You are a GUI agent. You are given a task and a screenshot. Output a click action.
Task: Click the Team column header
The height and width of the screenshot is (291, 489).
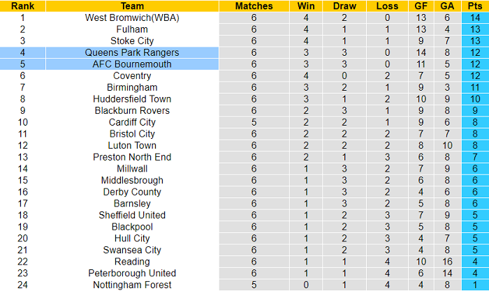coord(132,6)
